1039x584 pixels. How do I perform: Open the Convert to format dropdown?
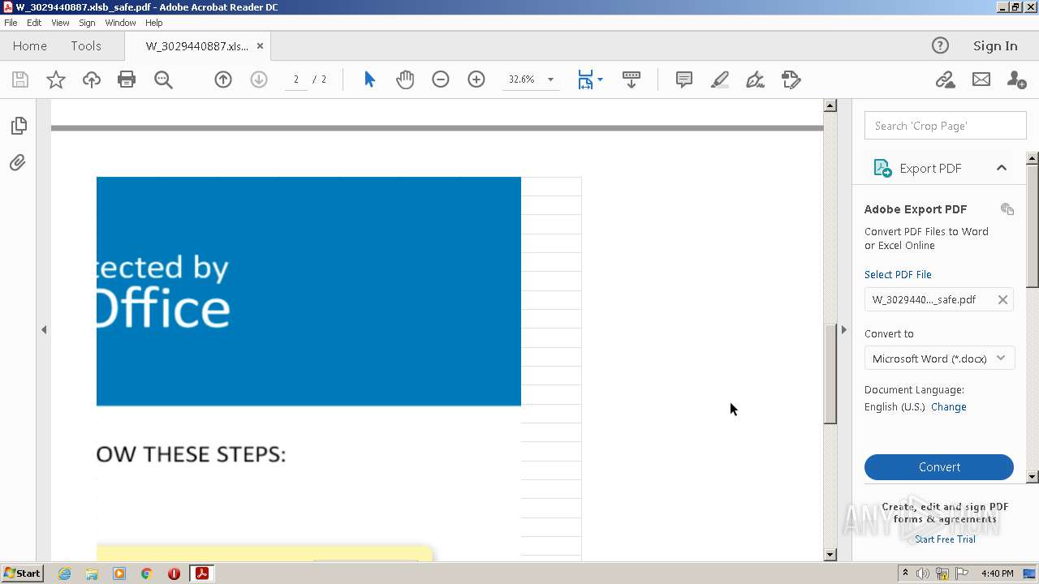[x=939, y=359]
